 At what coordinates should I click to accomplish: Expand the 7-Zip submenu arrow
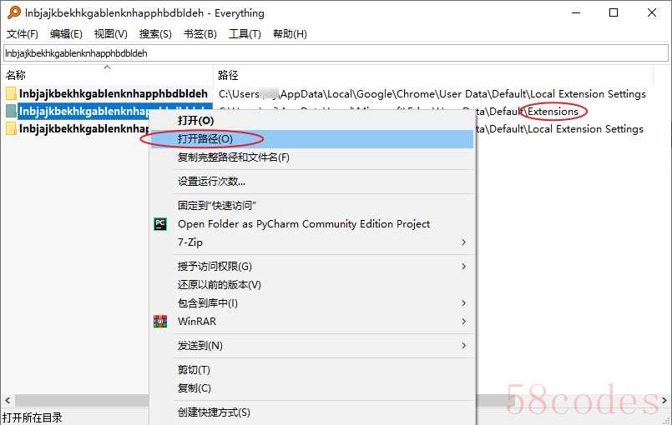click(x=464, y=242)
